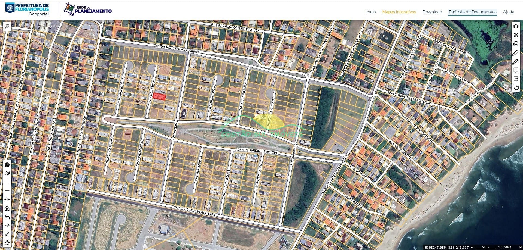523x250 pixels.
Task: Activate the hand pointer selection tool
Action: 516,87
